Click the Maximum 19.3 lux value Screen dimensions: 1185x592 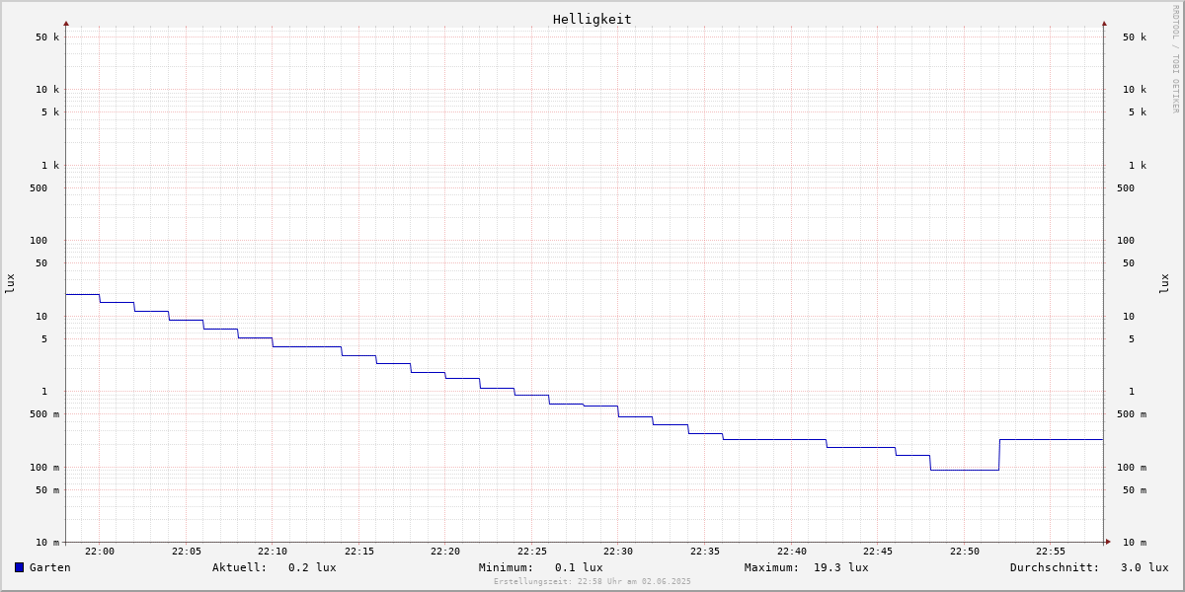pos(841,567)
